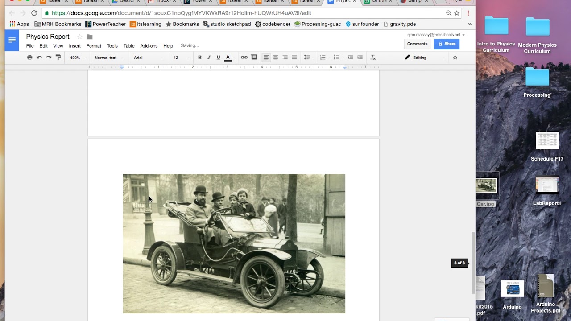The height and width of the screenshot is (321, 571).
Task: Select the Paint format tool
Action: click(58, 58)
